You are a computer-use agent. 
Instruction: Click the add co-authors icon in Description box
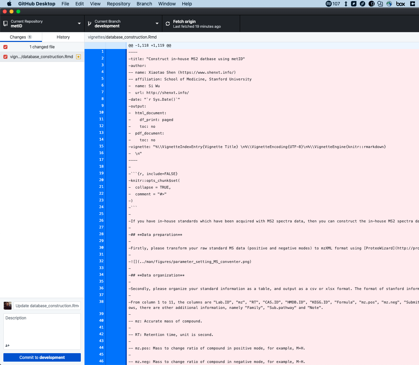point(7,345)
